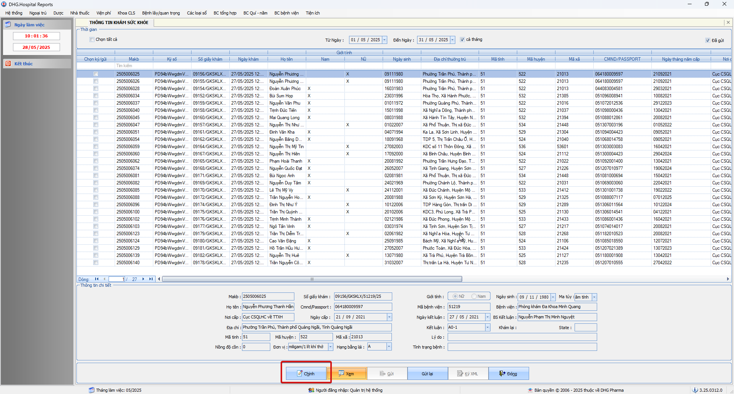734x394 pixels.
Task: Click horizontal scrollbar left arrow
Action: pos(159,279)
